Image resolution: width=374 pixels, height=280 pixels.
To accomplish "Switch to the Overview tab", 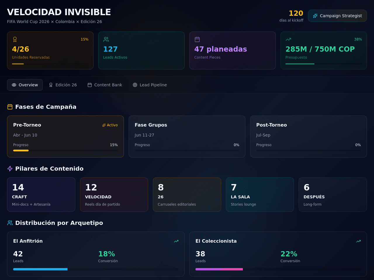I will (25, 85).
